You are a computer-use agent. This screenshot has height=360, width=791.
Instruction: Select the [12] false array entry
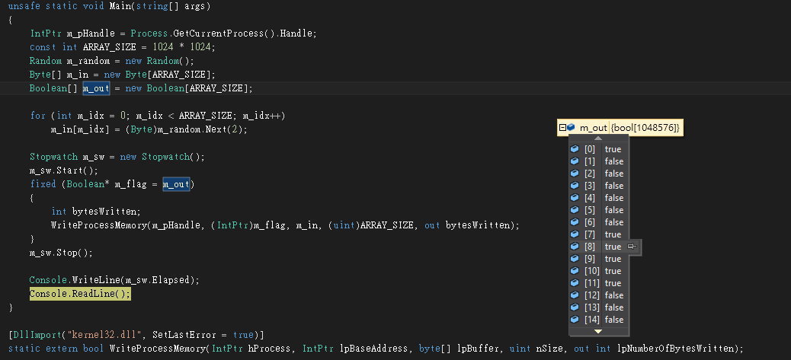tap(598, 295)
